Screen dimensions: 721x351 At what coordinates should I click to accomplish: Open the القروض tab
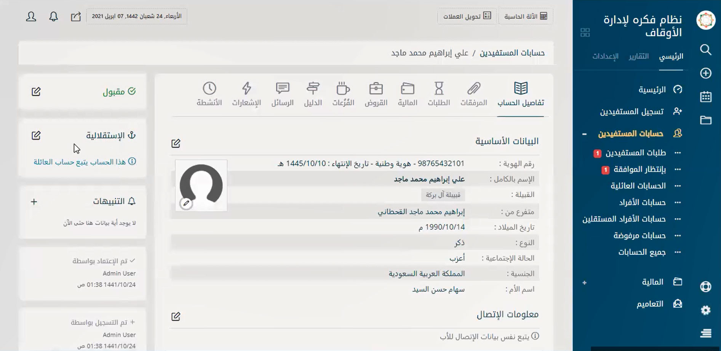[376, 94]
